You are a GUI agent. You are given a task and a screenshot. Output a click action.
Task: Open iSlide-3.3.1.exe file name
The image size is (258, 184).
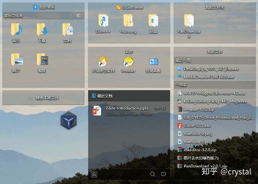(x=197, y=125)
